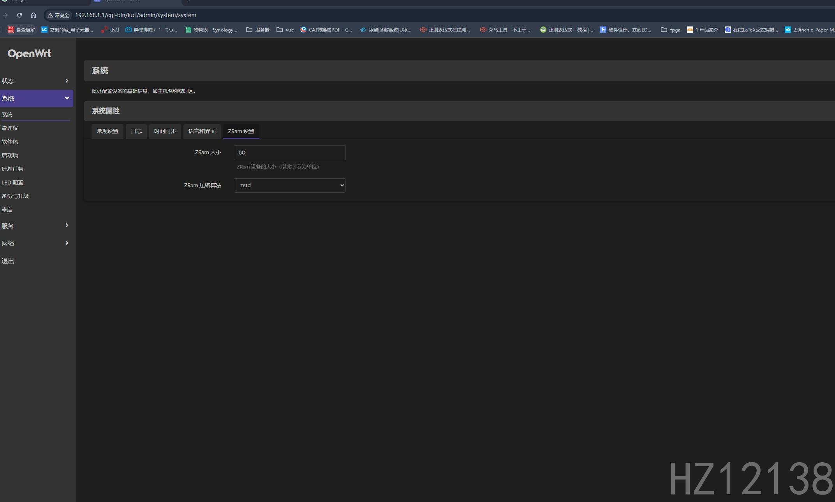Open the 管理权 page
Screen dimensions: 835x502
pos(10,128)
